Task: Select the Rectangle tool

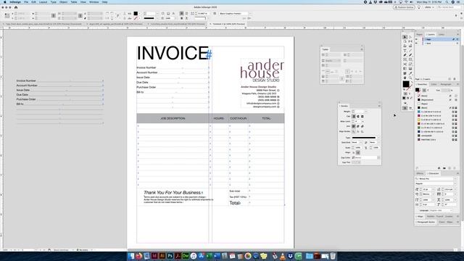Action: [410, 59]
